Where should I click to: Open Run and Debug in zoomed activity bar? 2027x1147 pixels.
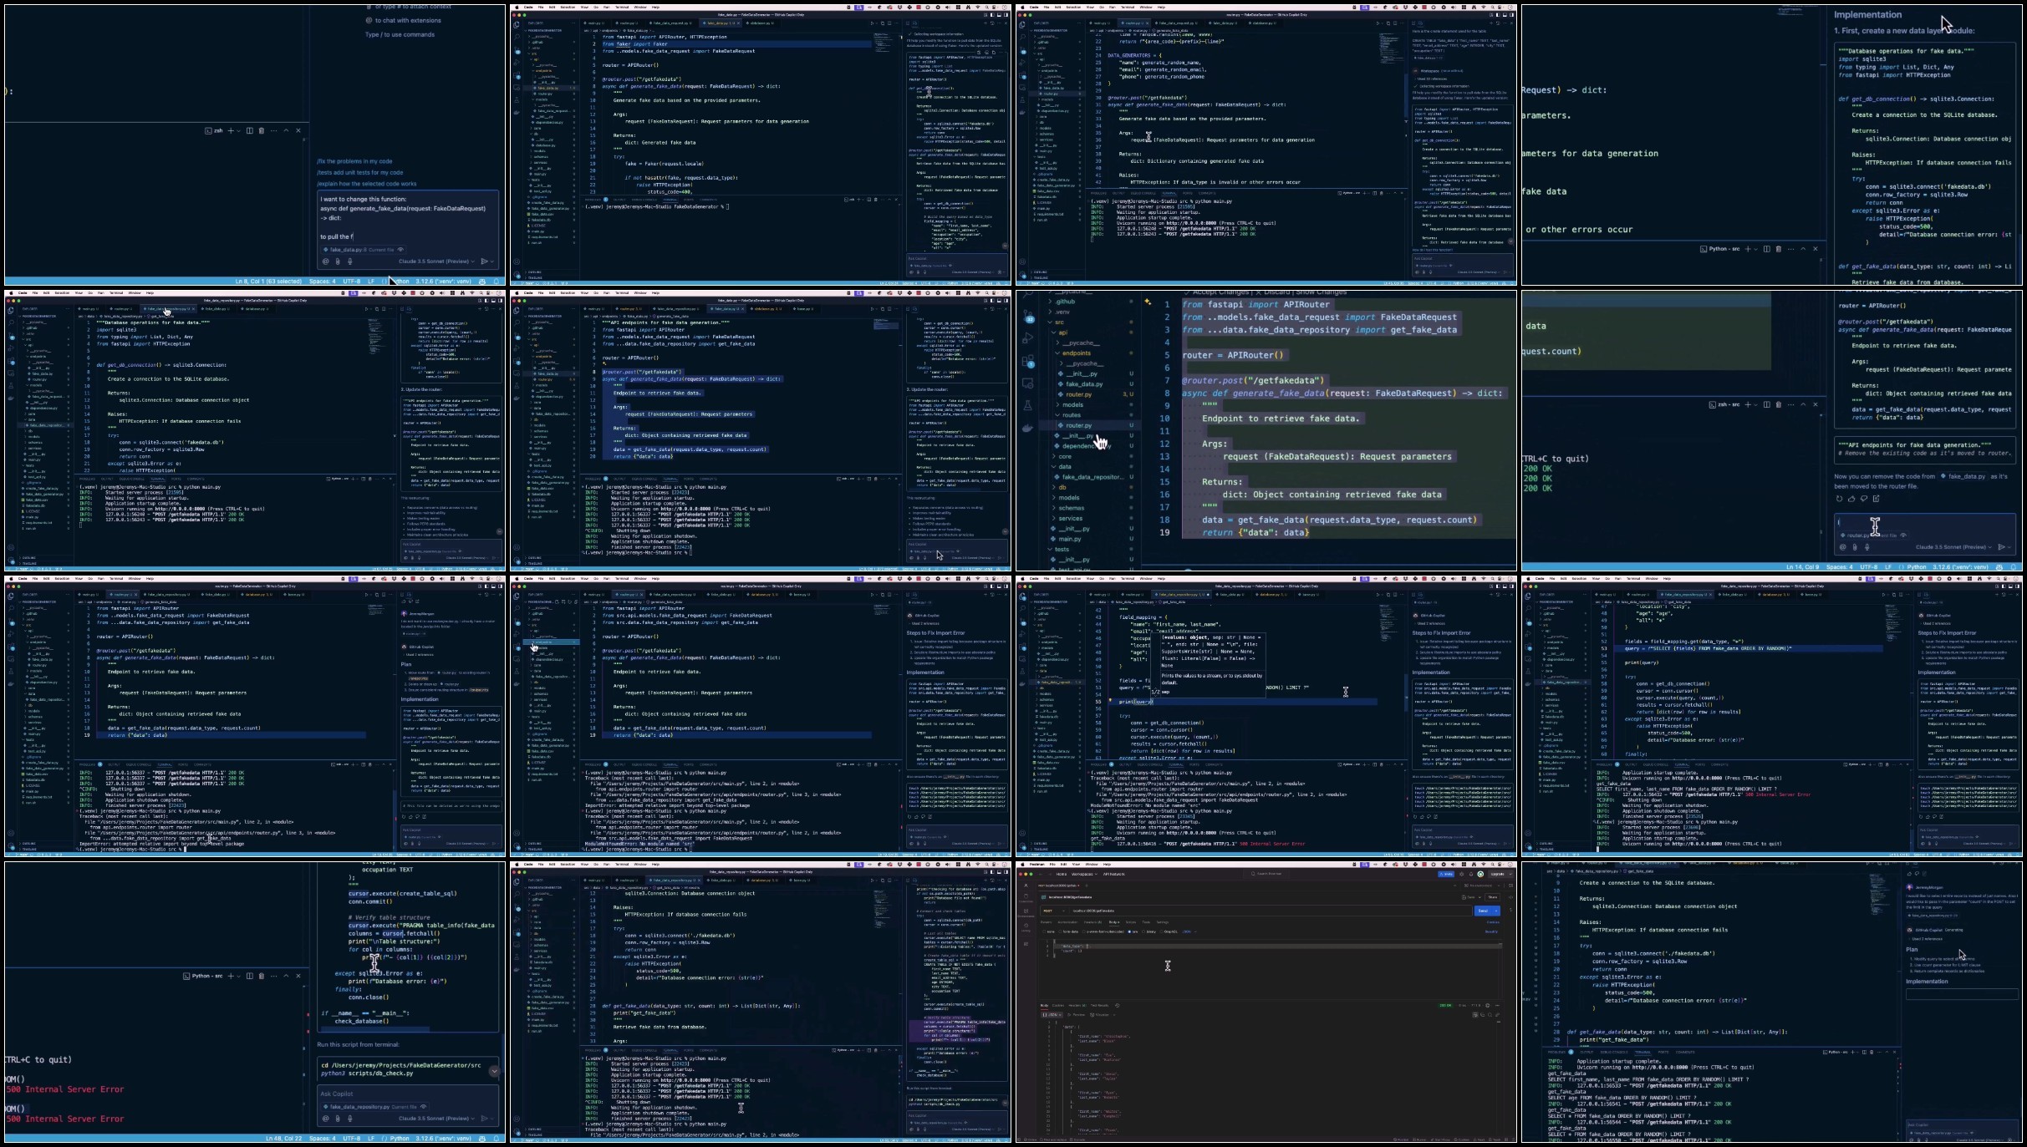point(1028,338)
